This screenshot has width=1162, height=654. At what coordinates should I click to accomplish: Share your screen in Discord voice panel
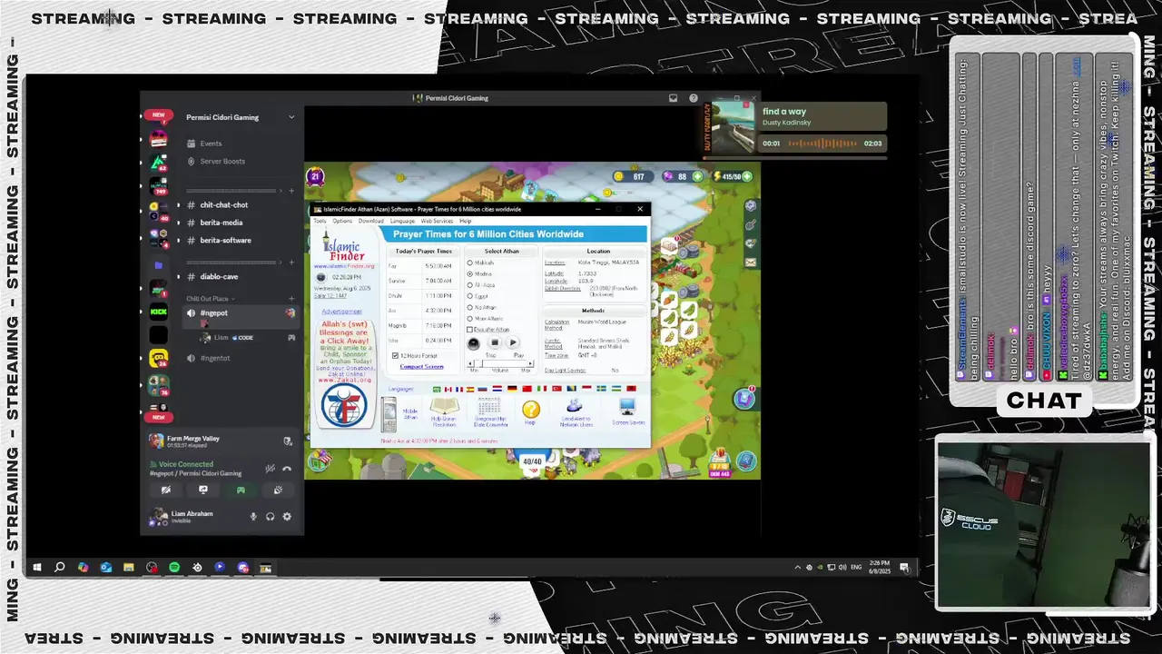(202, 490)
